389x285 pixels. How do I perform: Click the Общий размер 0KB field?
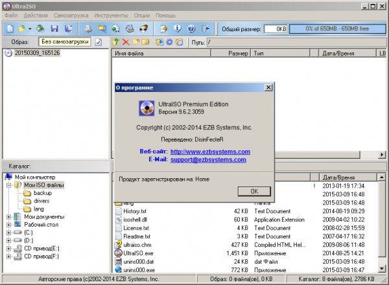pos(276,29)
